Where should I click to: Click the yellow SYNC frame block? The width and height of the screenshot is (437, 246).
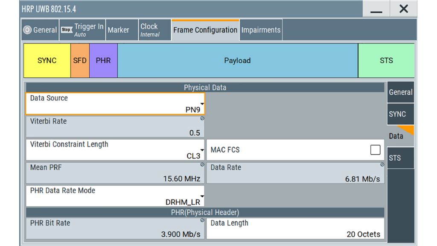[x=47, y=61]
